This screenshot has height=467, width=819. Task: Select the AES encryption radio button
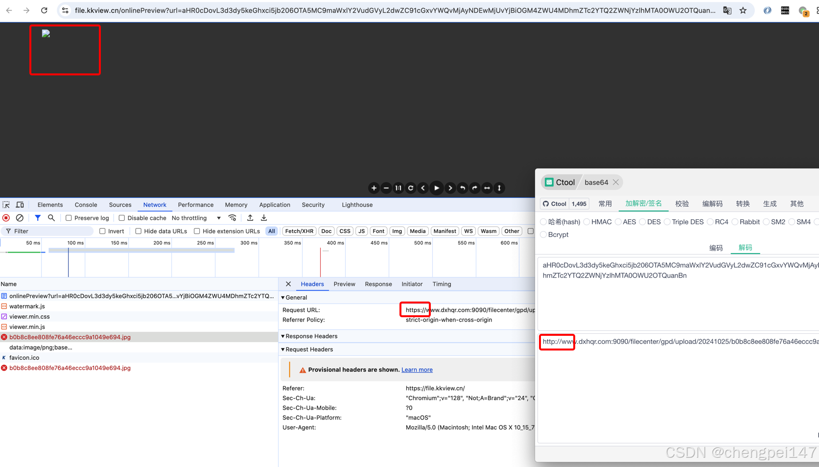618,222
